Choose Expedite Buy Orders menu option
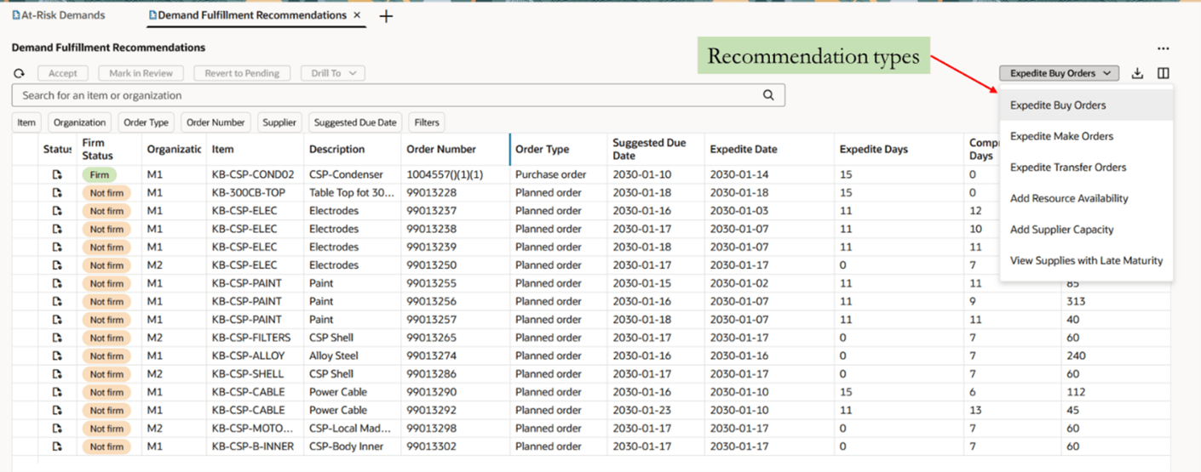Screen dimensions: 1201x472 point(1087,105)
